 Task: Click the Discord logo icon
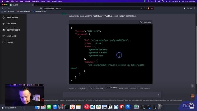coord(4,30)
